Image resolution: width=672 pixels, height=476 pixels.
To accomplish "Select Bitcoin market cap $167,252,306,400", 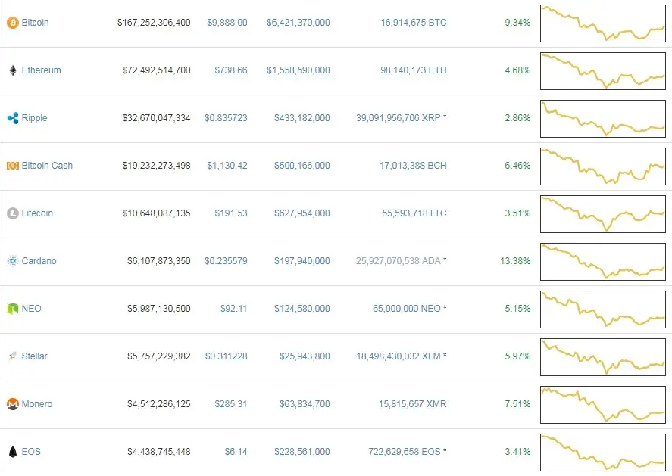I will pyautogui.click(x=154, y=23).
